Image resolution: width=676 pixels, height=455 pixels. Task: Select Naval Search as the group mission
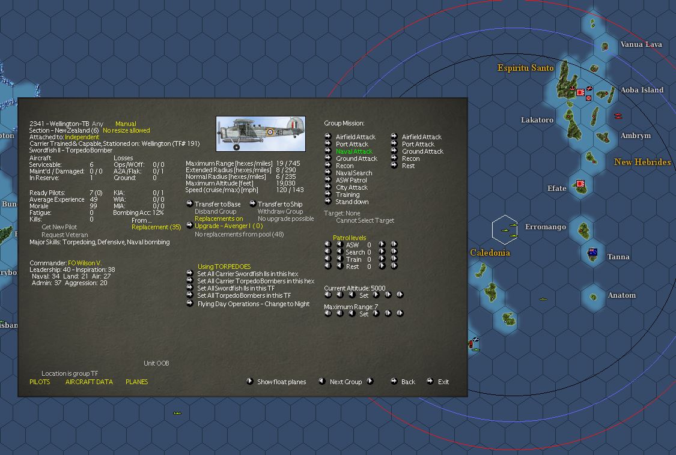tap(353, 173)
